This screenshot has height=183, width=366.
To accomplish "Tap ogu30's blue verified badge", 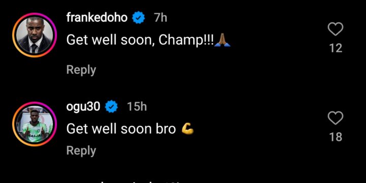I will coord(111,107).
